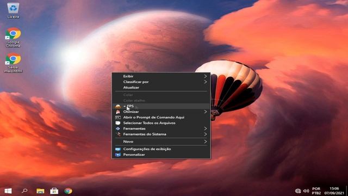348x196 pixels.
Task: Open the Ferramentas do Sistema entry
Action: coord(161,134)
